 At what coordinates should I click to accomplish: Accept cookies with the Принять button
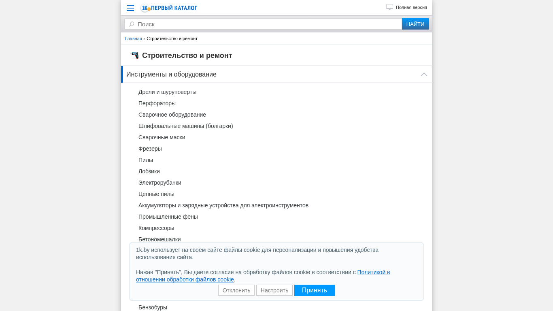(x=314, y=290)
